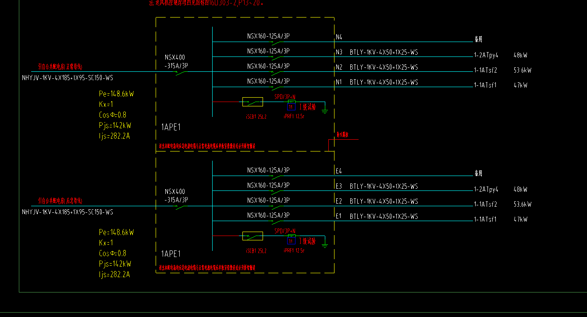Select 53.6kW value on the E2 row
Screen dimensions: 587x317
[x=523, y=204]
